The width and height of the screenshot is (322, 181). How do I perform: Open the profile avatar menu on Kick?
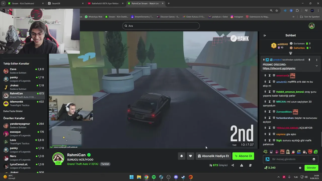(x=312, y=26)
